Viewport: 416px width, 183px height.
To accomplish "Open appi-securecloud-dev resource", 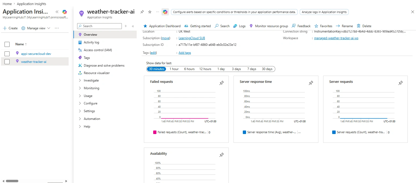I will (36, 54).
